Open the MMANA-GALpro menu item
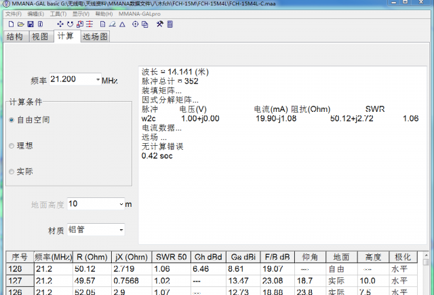434x295 pixels. (x=140, y=14)
